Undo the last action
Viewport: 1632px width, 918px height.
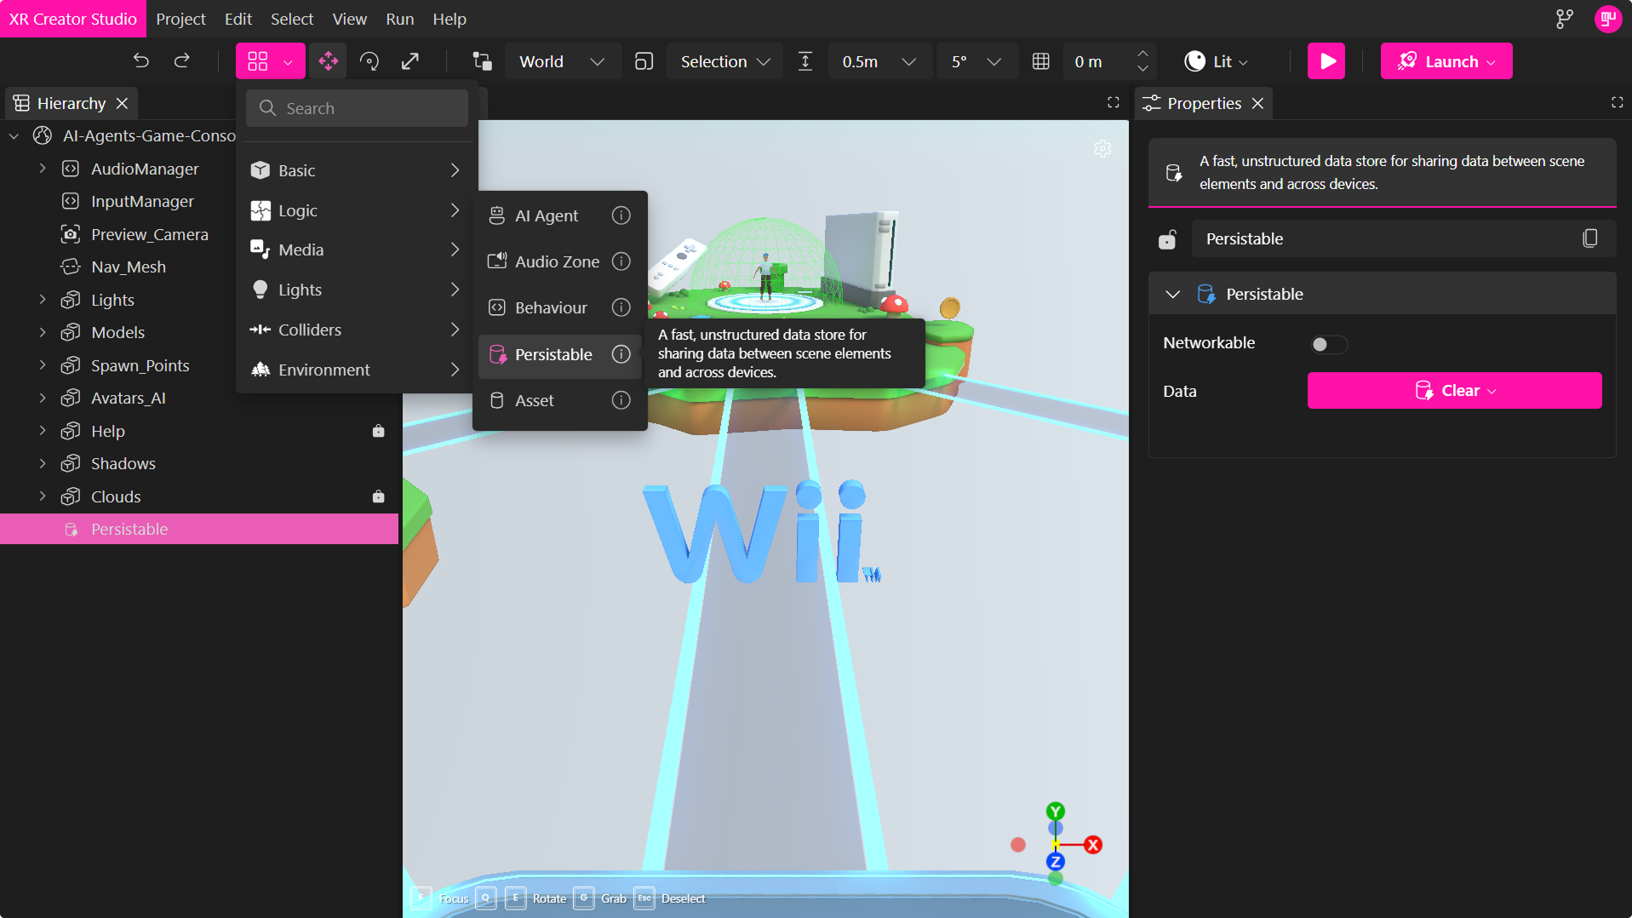141,61
